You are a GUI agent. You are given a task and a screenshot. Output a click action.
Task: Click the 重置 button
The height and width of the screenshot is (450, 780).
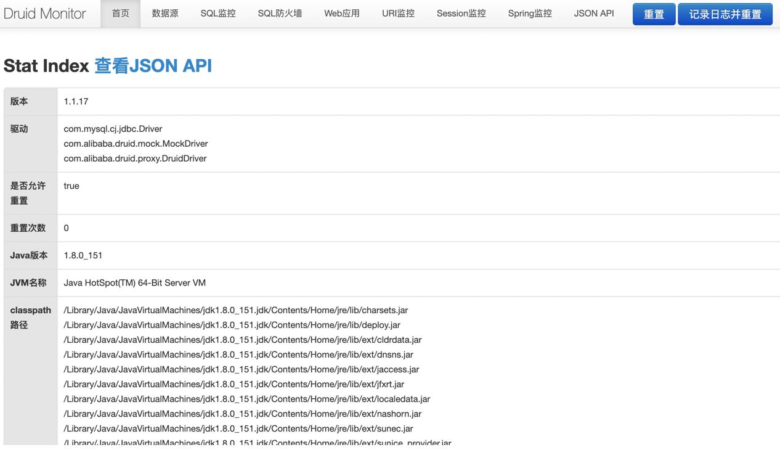[x=654, y=14]
